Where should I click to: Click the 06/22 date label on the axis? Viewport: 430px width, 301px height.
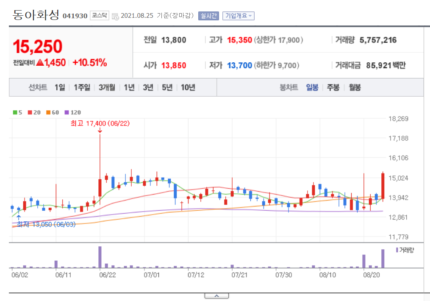(108, 275)
